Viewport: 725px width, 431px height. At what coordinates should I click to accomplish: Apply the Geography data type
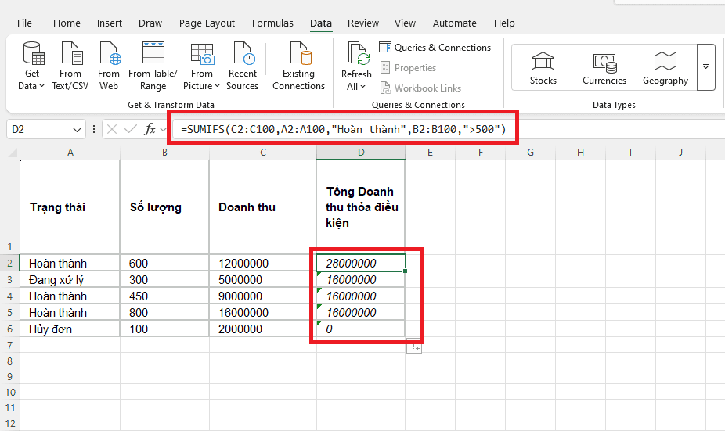tap(665, 68)
